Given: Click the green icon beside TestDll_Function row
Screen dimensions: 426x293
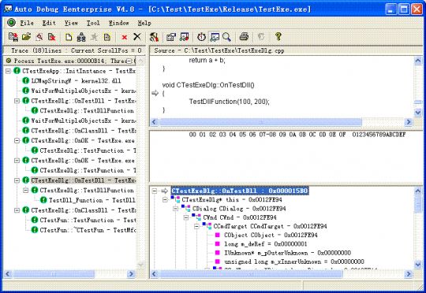Looking at the screenshot, I should 43,200.
